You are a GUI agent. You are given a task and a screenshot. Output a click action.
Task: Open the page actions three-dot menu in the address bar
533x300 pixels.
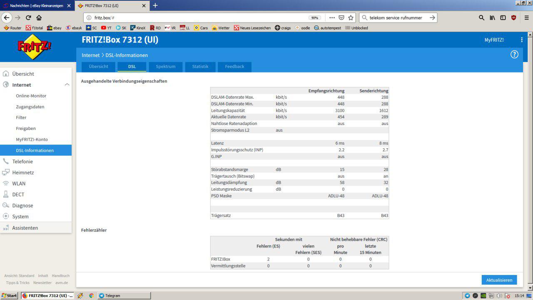point(332,17)
